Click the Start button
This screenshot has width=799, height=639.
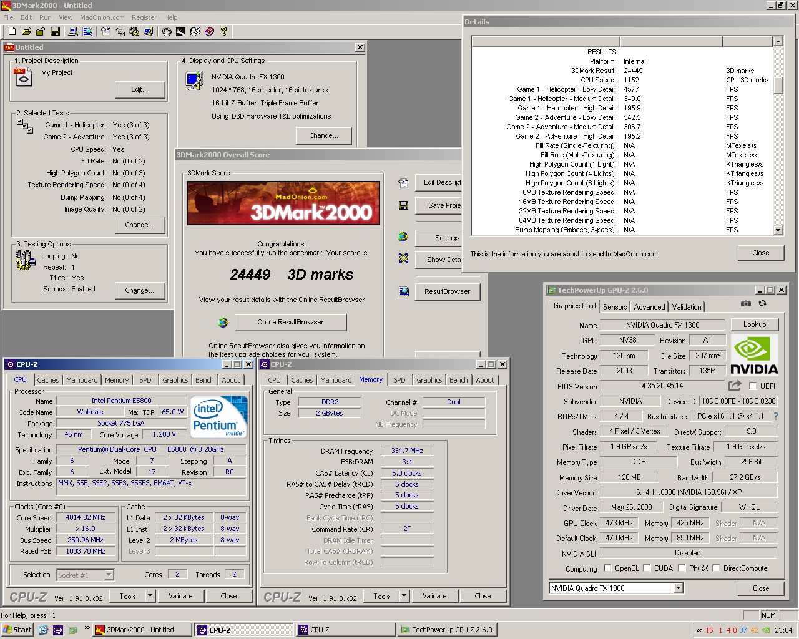17,630
